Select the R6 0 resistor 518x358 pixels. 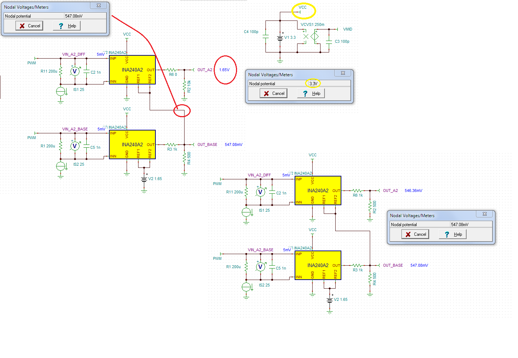click(172, 70)
